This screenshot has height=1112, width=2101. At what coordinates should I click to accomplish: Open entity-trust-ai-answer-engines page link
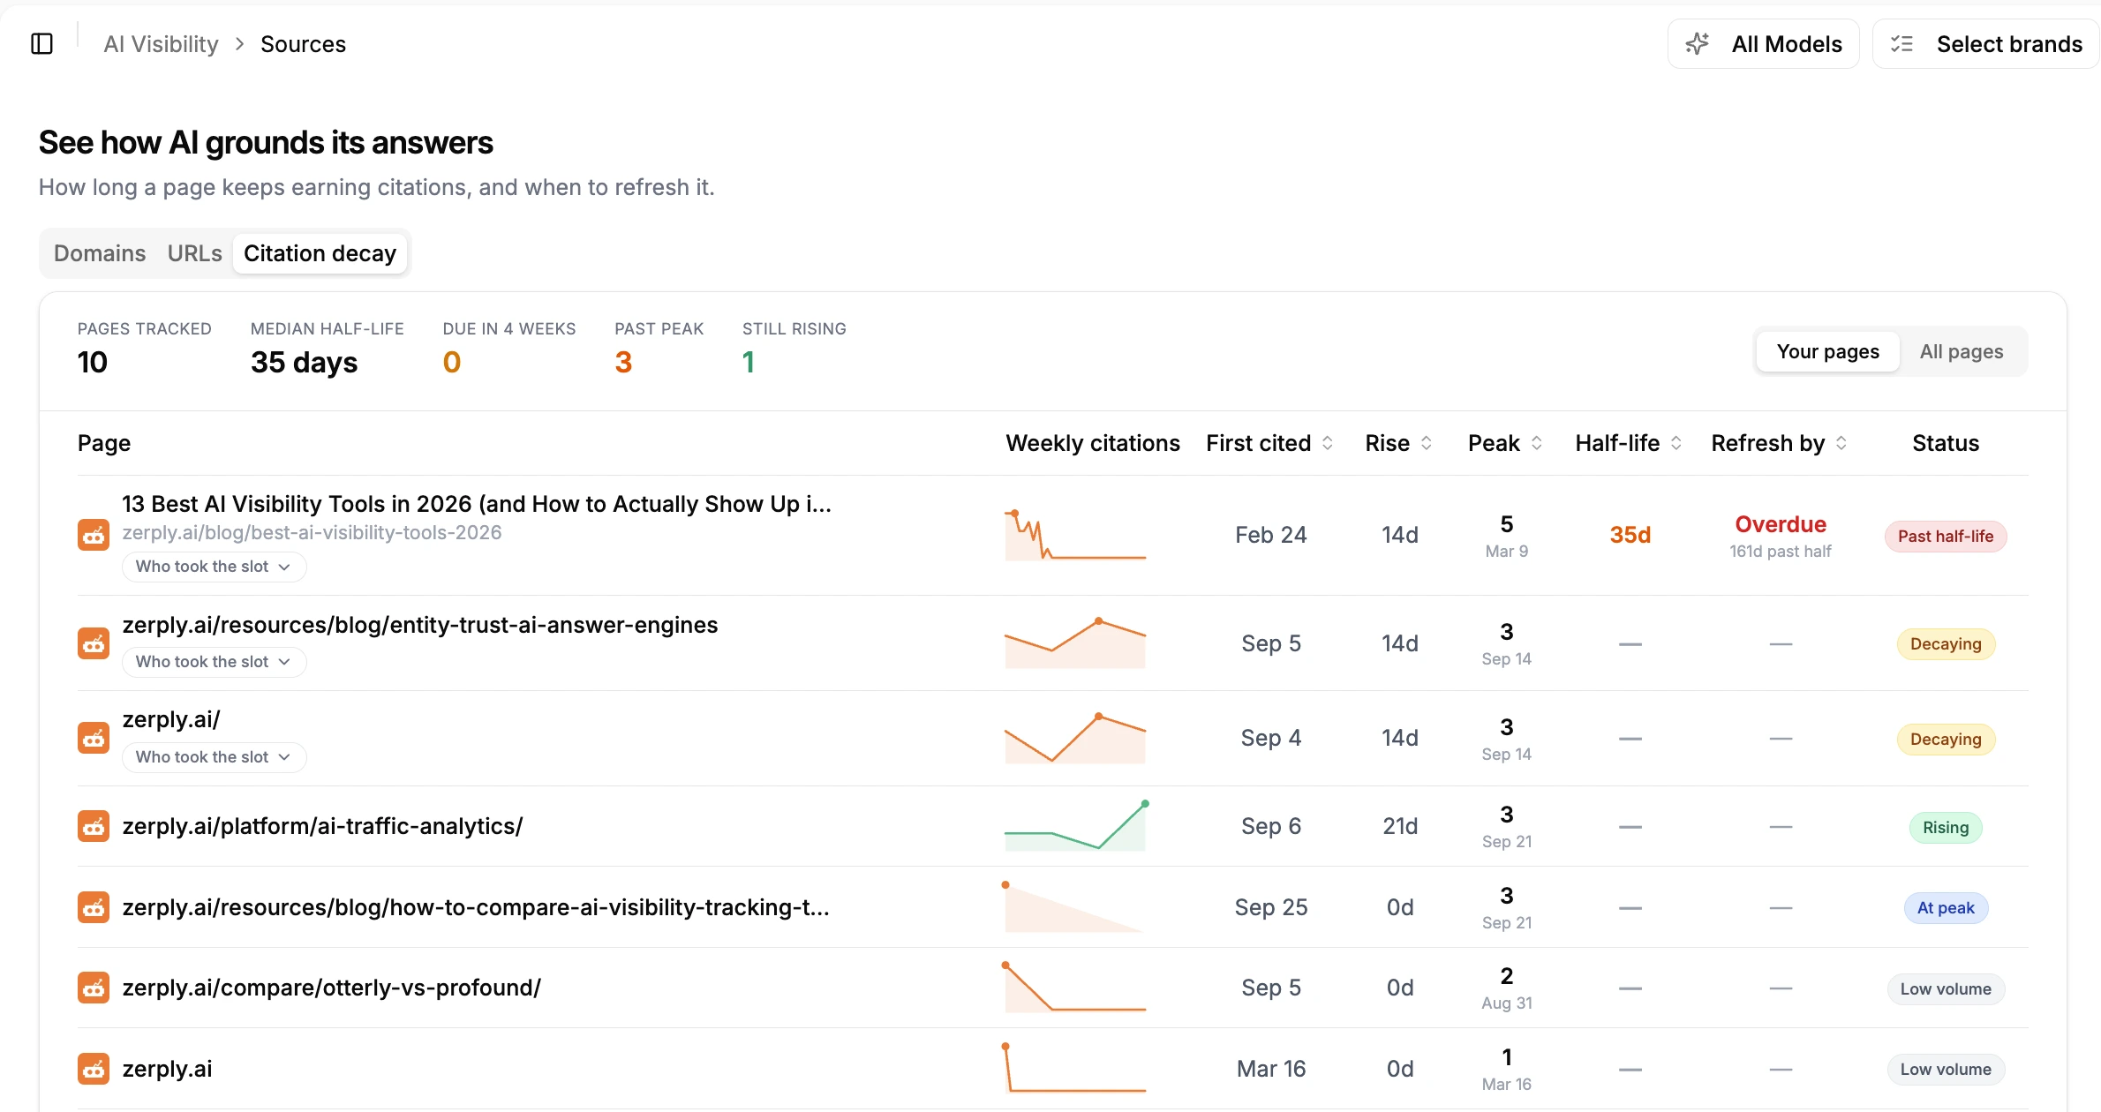pyautogui.click(x=420, y=625)
